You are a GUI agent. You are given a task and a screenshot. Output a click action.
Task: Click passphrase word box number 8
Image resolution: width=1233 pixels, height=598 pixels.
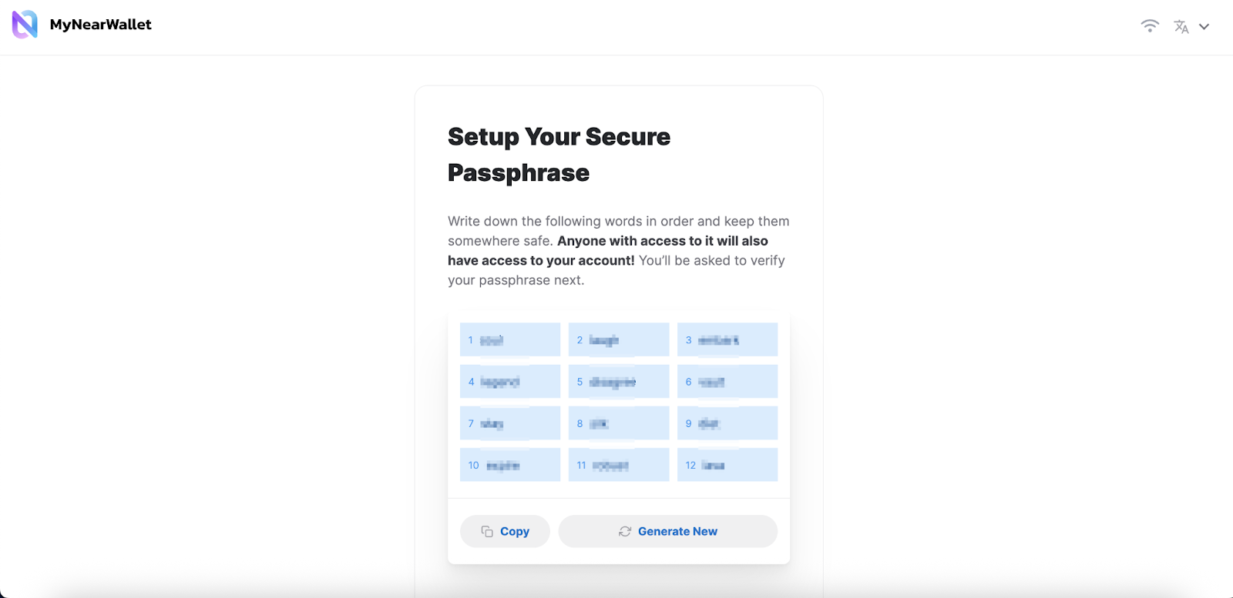619,423
